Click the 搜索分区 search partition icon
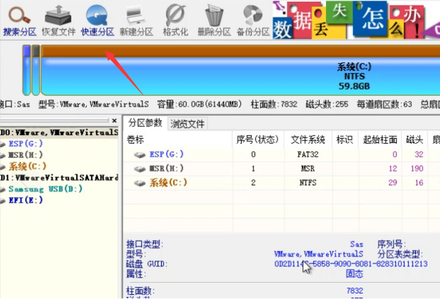Screen dimensions: 440x299 20,20
